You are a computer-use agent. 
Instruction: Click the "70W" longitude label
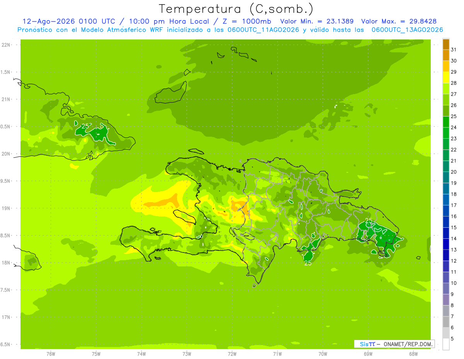(x=323, y=354)
